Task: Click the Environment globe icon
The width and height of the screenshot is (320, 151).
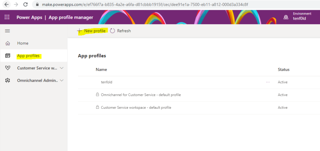Action: pyautogui.click(x=286, y=17)
